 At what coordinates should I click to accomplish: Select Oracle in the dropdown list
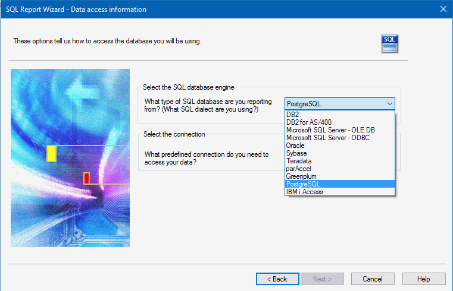click(340, 145)
